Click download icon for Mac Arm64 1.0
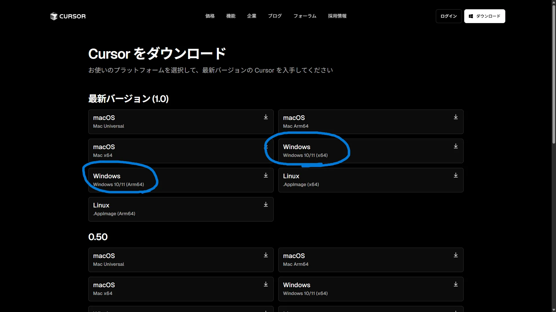Image resolution: width=556 pixels, height=312 pixels. 456,117
